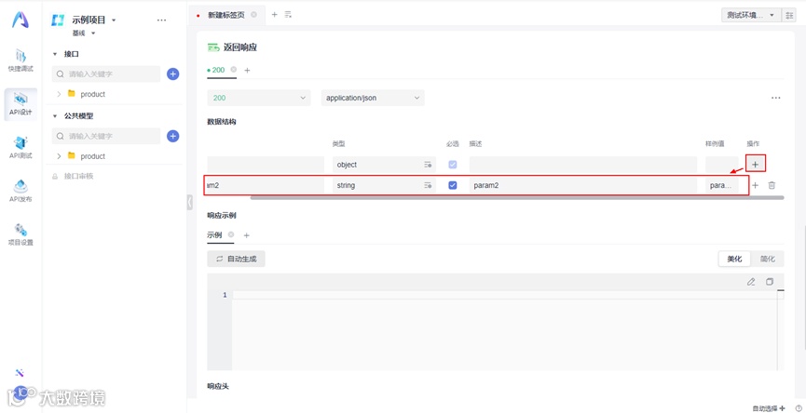Click the 响应头 heading
Viewport: 806px width, 413px height.
(218, 386)
